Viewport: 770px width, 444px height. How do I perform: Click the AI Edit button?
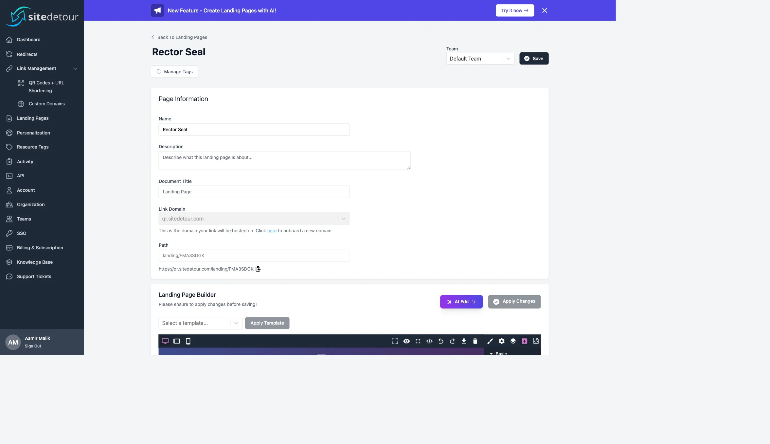tap(461, 302)
